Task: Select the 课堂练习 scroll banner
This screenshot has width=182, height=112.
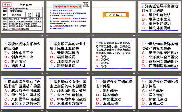Action: point(113,15)
